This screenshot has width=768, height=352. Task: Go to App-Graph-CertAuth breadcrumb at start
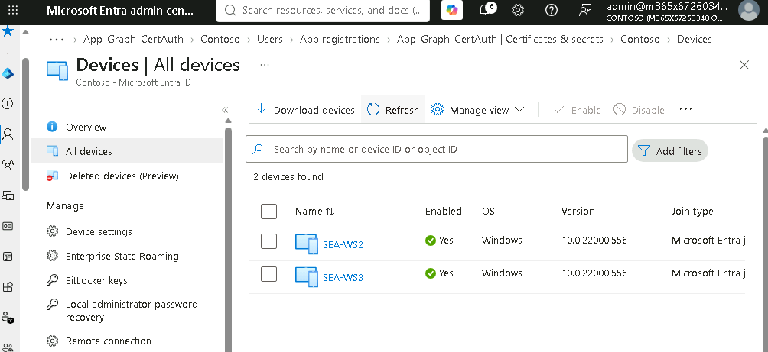point(133,39)
